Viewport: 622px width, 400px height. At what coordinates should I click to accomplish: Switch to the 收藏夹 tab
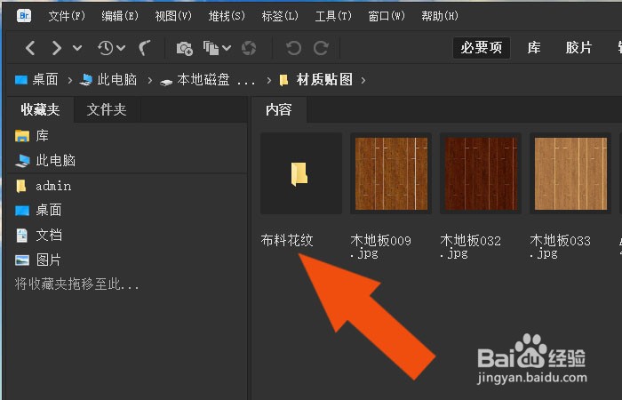click(40, 109)
